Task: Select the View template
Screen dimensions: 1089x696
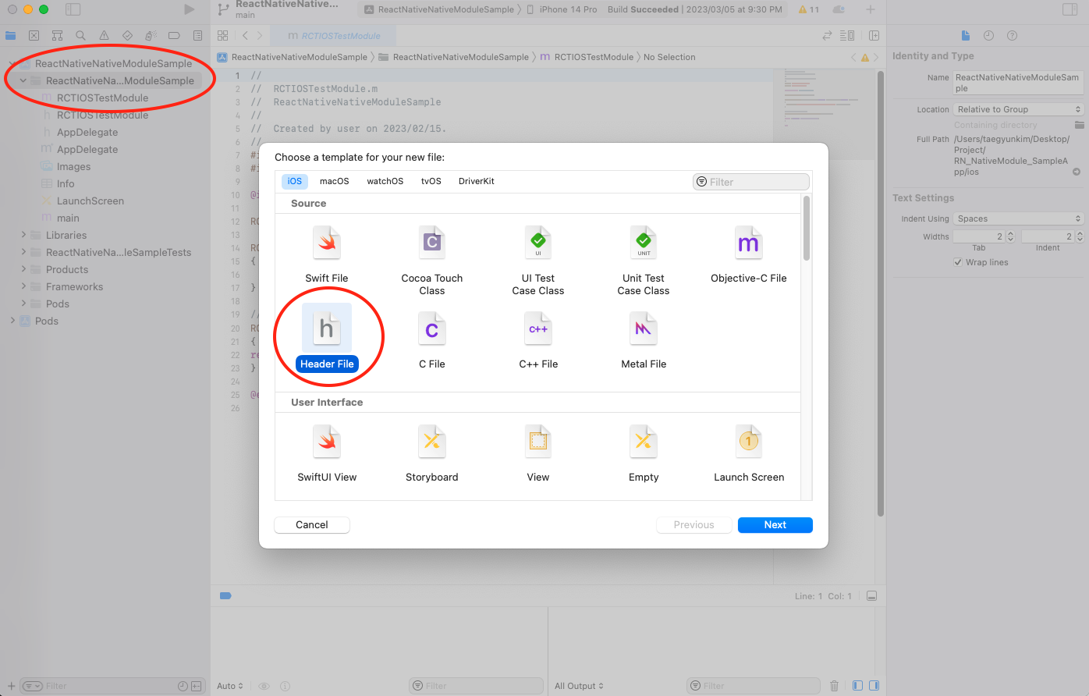Action: pos(538,453)
